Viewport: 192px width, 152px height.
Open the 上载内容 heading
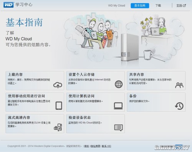coord(15,74)
